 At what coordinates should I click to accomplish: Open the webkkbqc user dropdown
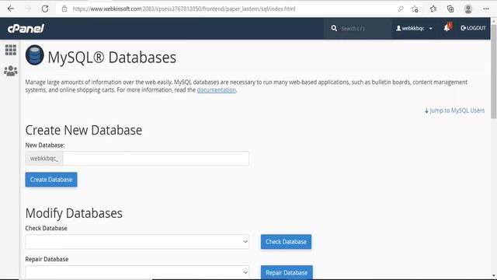pyautogui.click(x=414, y=28)
